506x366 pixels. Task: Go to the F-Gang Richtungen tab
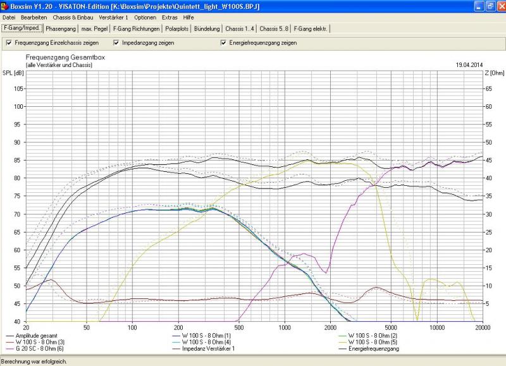click(135, 29)
